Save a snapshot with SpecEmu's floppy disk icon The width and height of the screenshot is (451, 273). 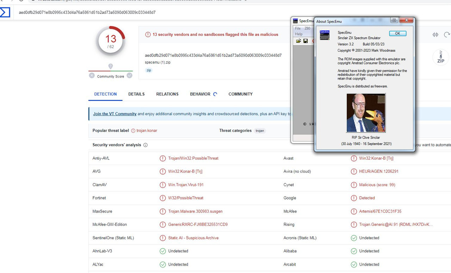(x=305, y=41)
